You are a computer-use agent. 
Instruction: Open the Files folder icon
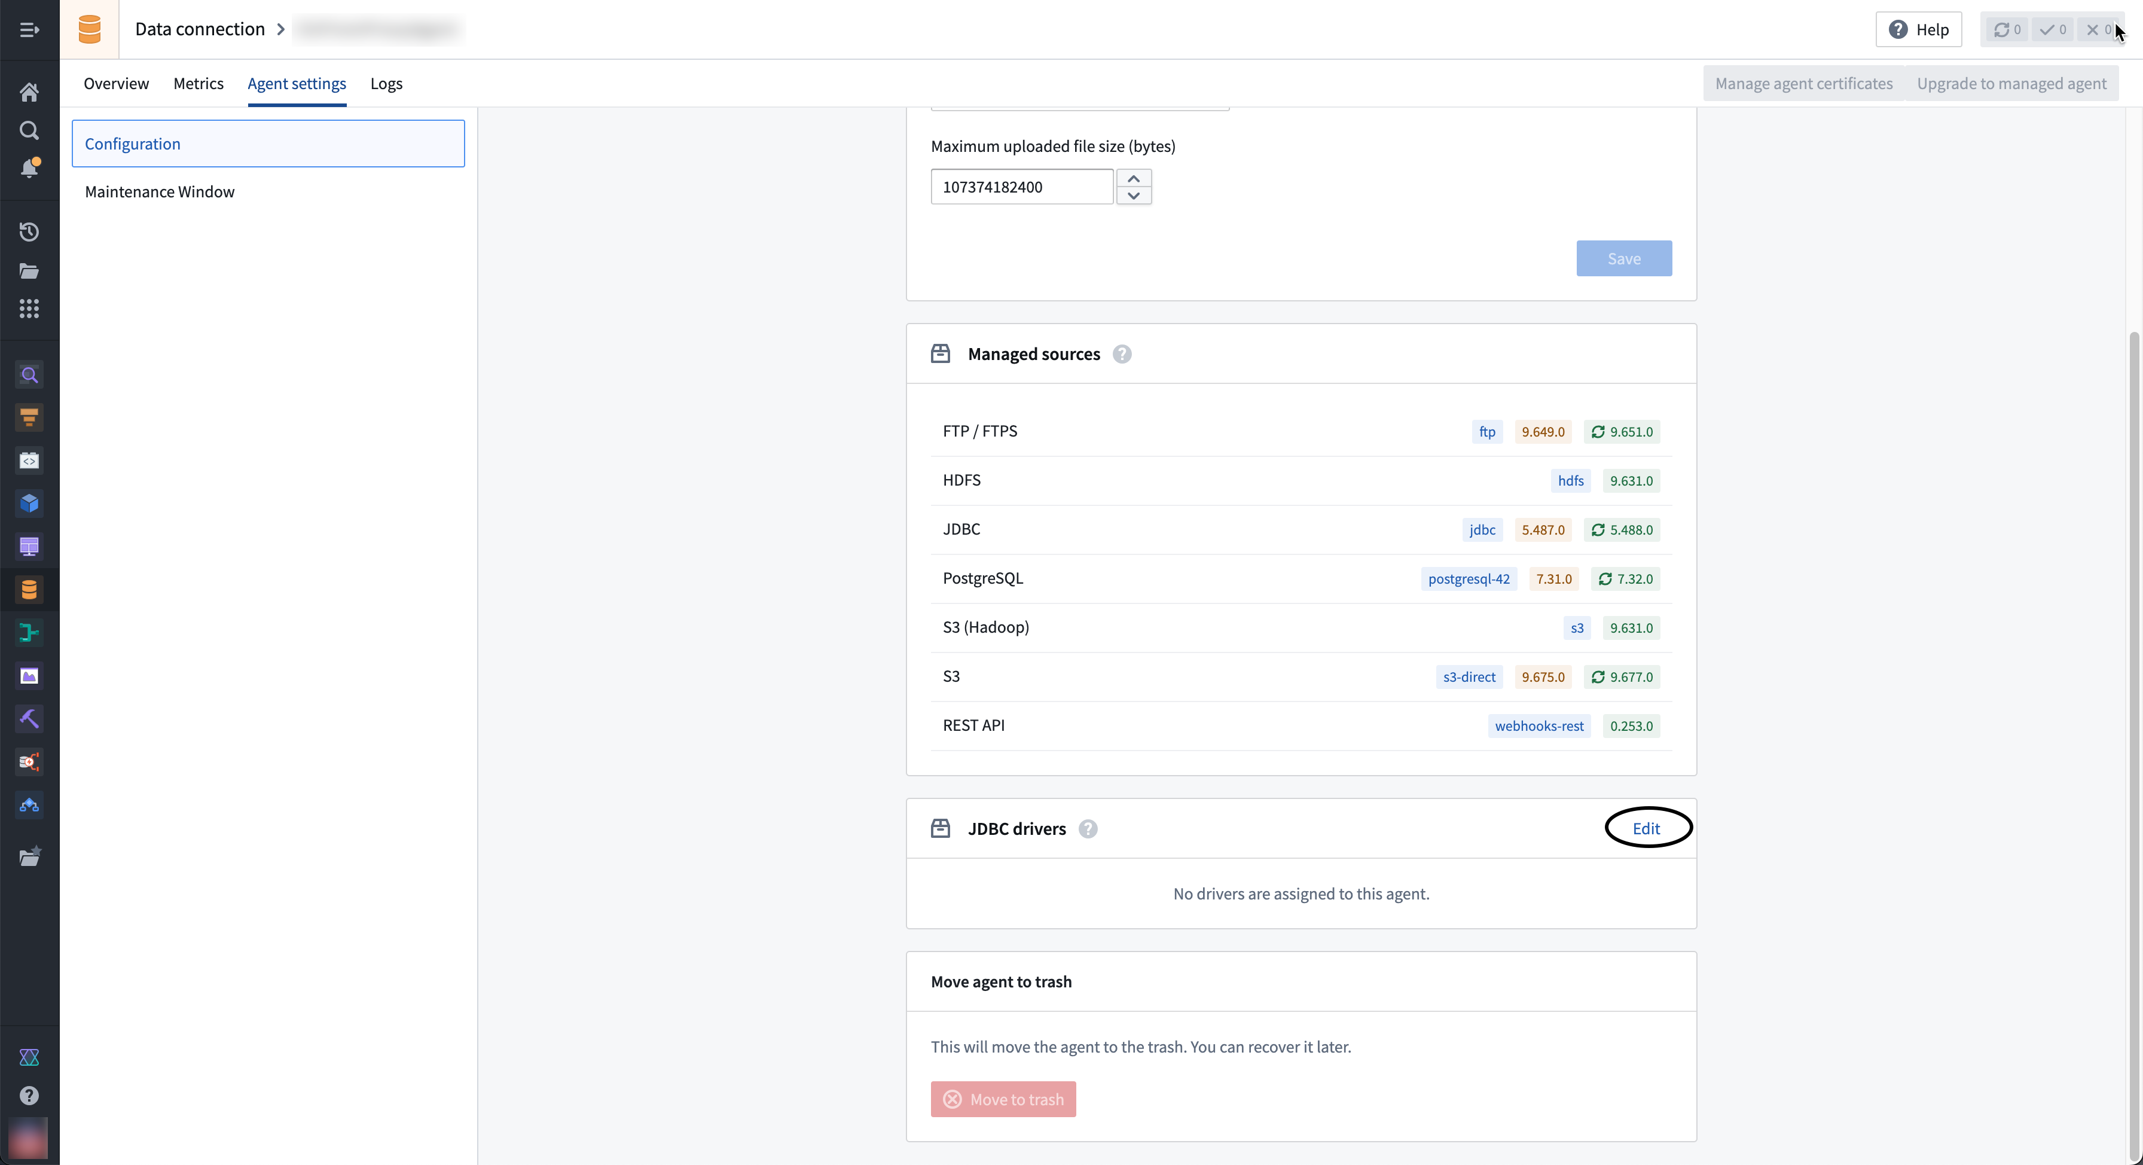pyautogui.click(x=29, y=270)
